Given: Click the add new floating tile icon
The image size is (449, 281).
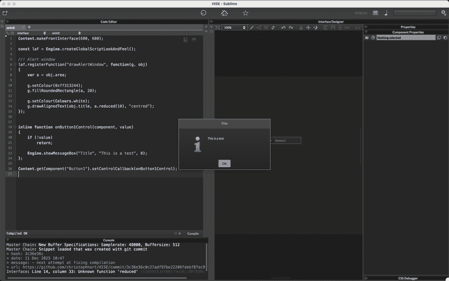Looking at the screenshot, I should tap(5, 13).
